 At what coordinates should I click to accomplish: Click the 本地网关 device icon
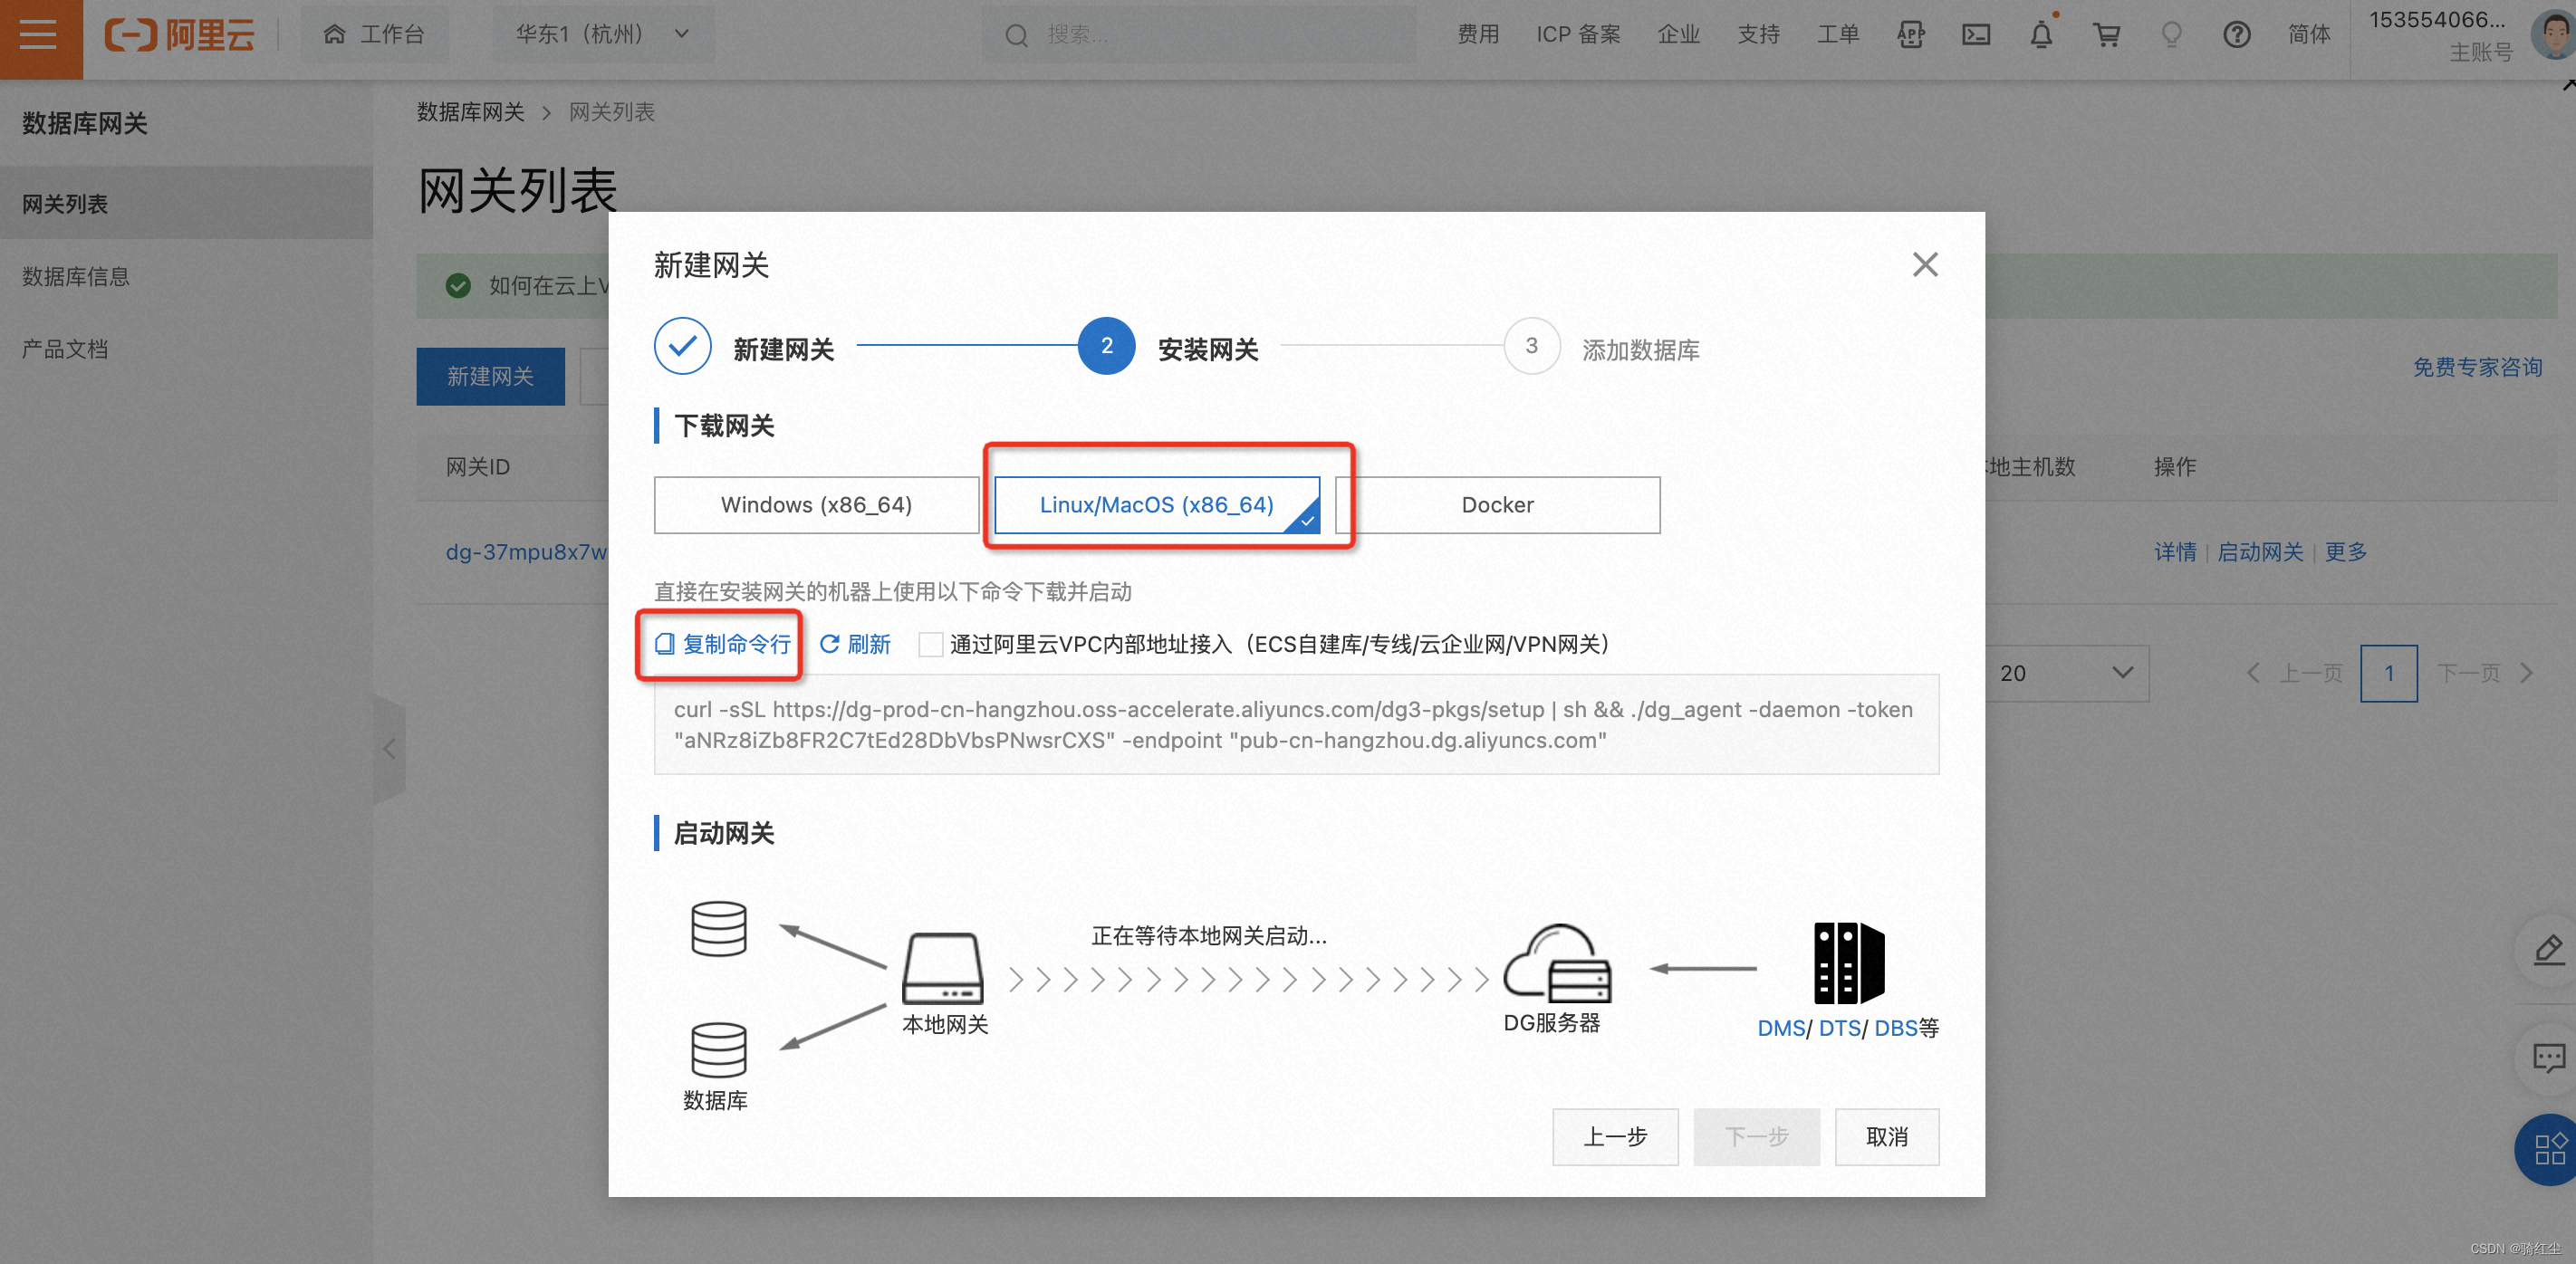[942, 968]
